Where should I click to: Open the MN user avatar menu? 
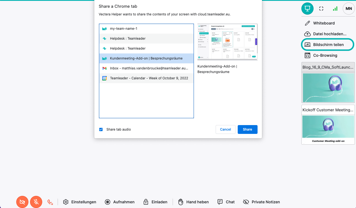(x=349, y=9)
